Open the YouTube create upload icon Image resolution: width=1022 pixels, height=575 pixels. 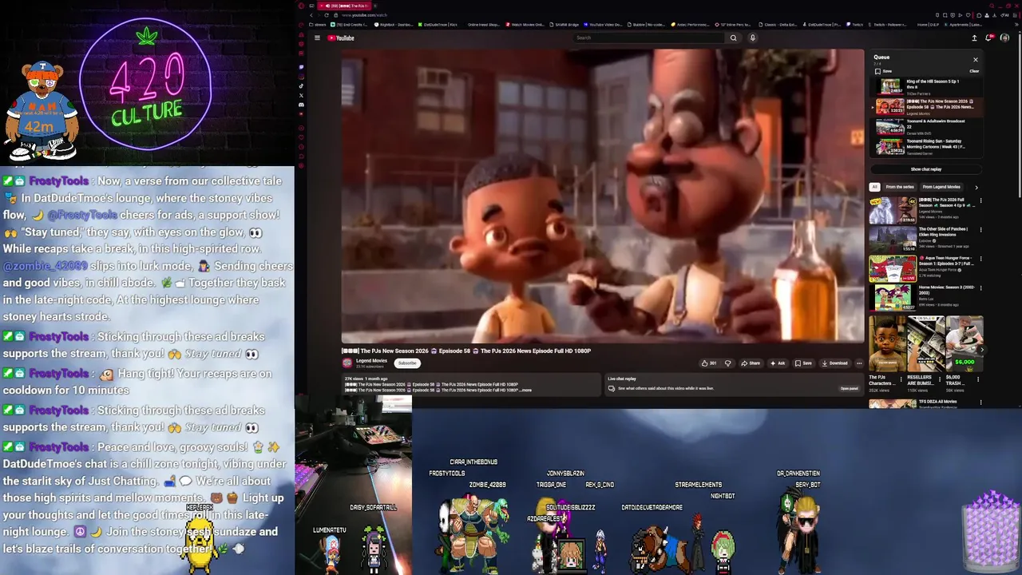[974, 38]
